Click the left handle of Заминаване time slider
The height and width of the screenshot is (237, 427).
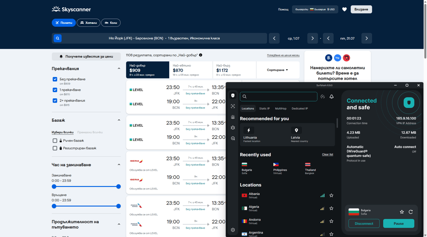point(54,187)
